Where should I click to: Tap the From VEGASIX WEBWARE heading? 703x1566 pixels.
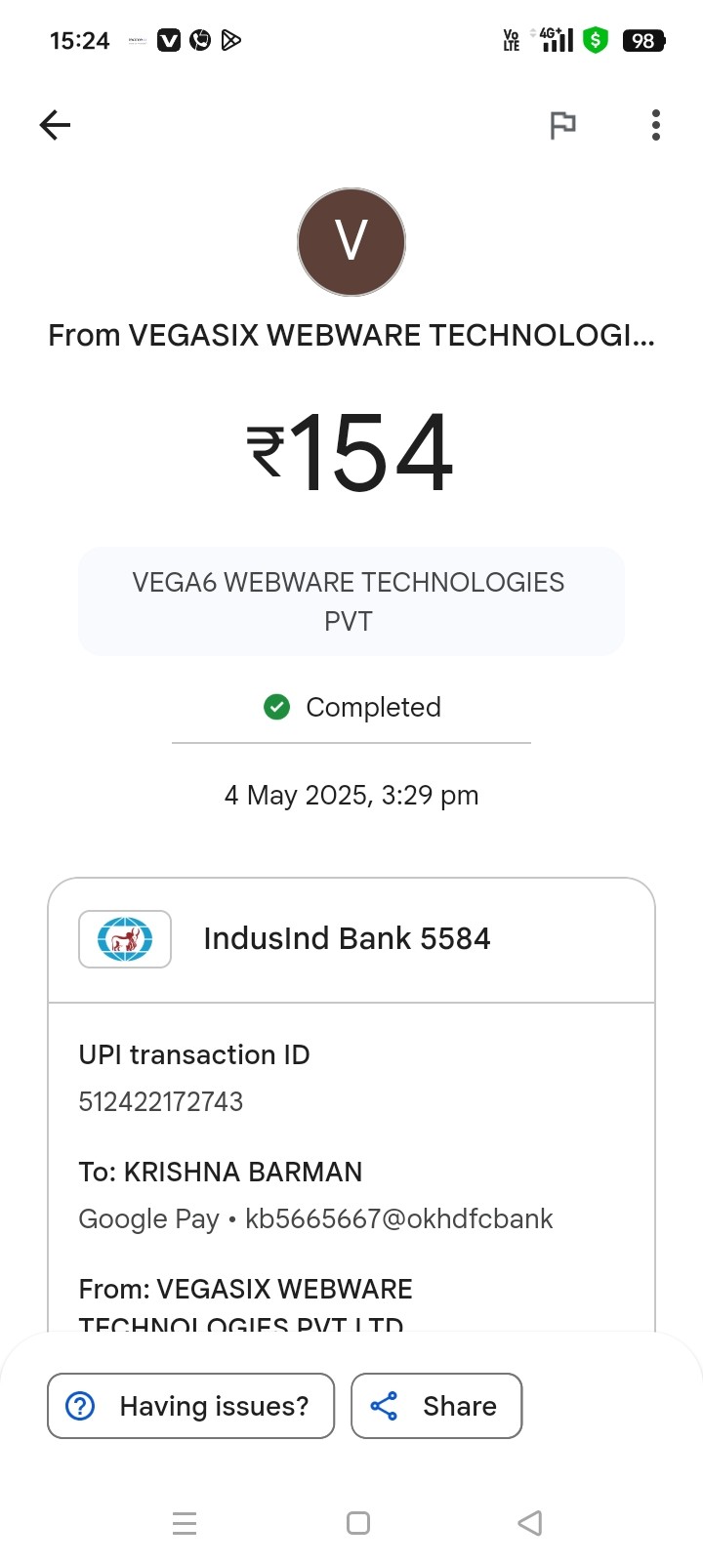coord(351,336)
